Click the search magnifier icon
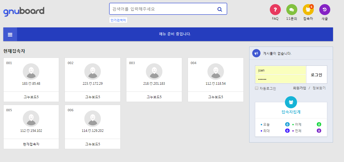Viewport: 344px width, 162px height. [220, 9]
